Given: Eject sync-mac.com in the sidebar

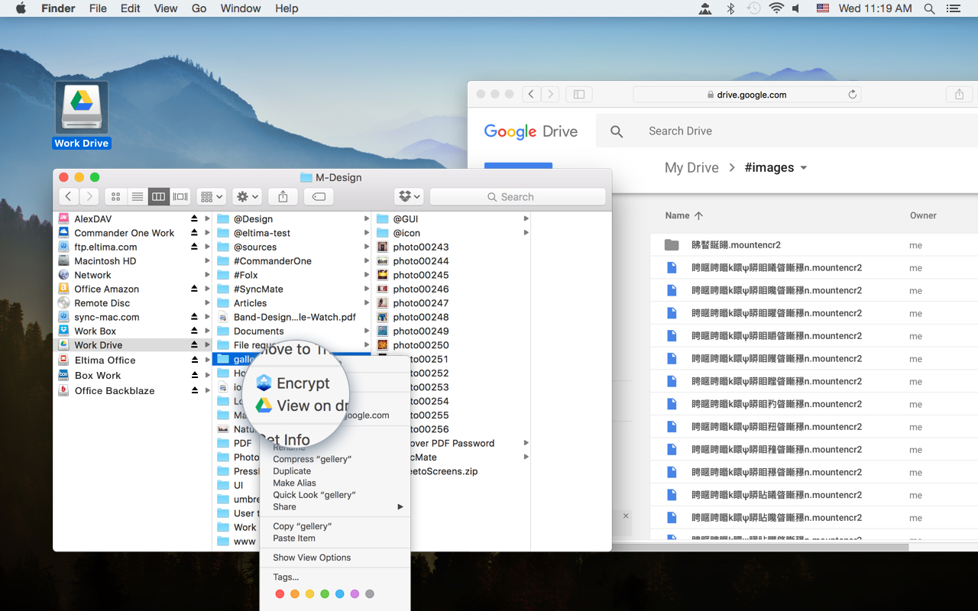Looking at the screenshot, I should pyautogui.click(x=196, y=317).
